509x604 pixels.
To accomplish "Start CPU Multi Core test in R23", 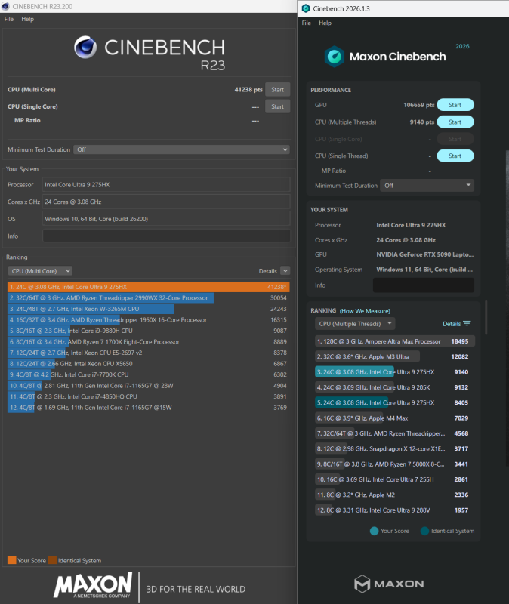I will point(277,89).
